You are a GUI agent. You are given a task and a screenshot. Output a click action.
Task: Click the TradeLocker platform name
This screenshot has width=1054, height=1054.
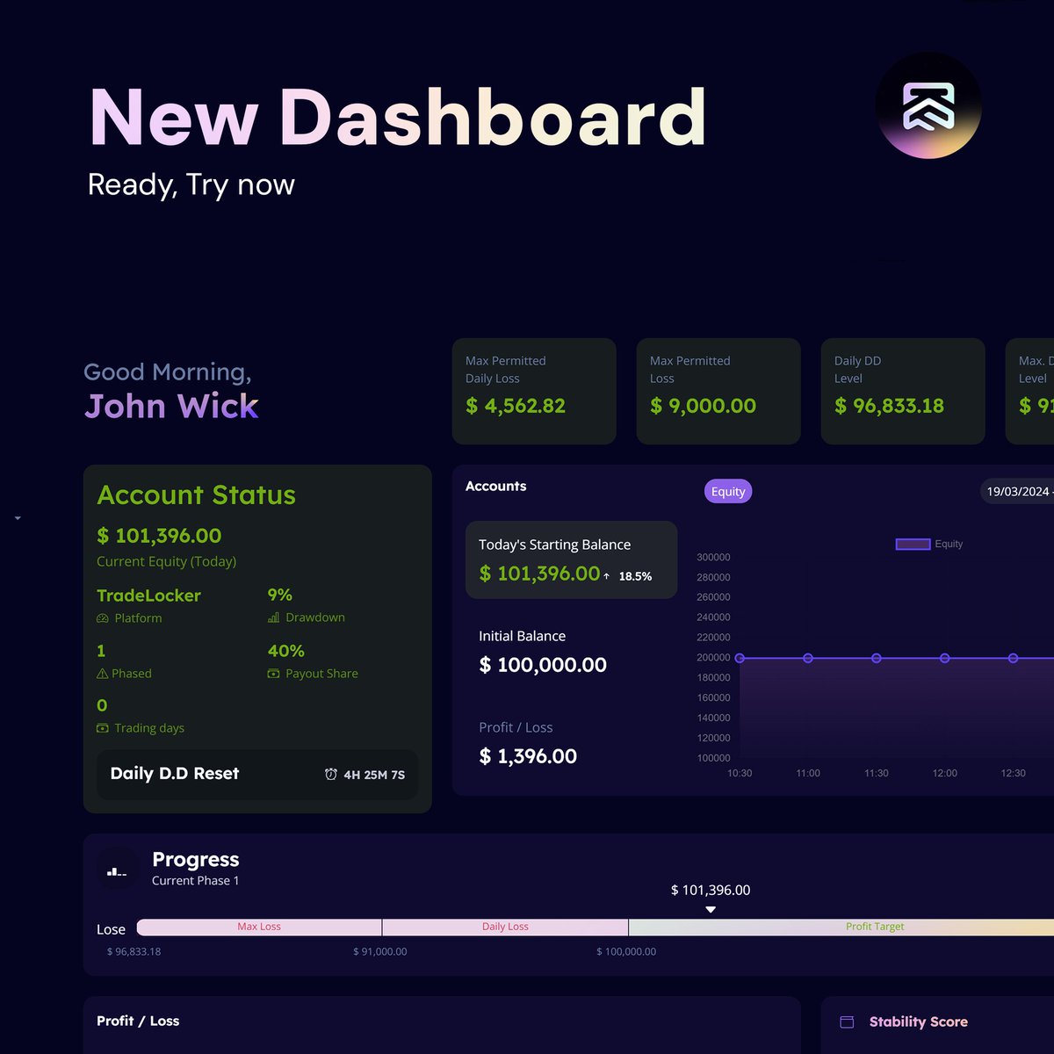click(x=148, y=596)
